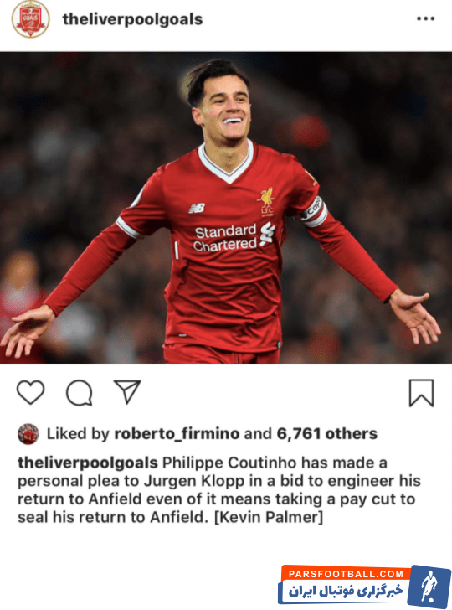Click the football player logo in watermark
452x610 pixels.
(x=429, y=586)
